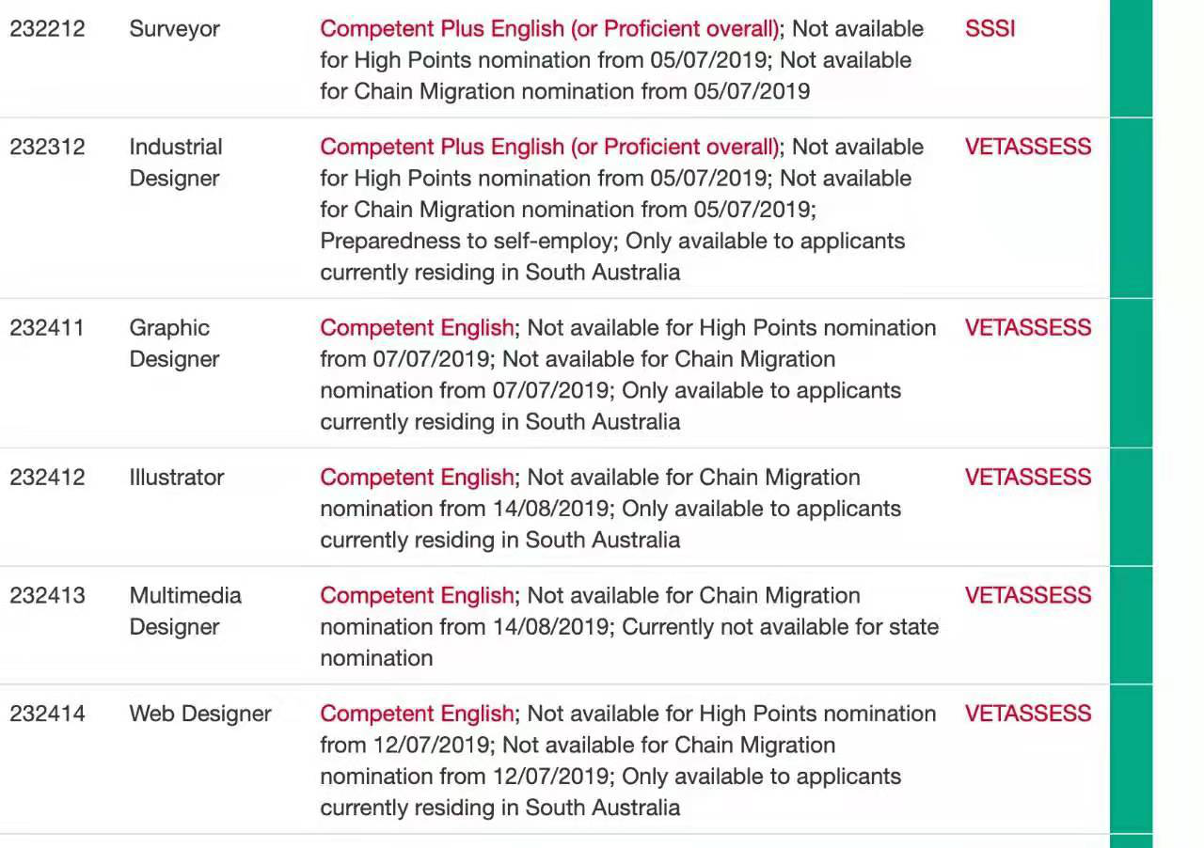Click occupation code 232212
This screenshot has width=1204, height=848.
(47, 29)
